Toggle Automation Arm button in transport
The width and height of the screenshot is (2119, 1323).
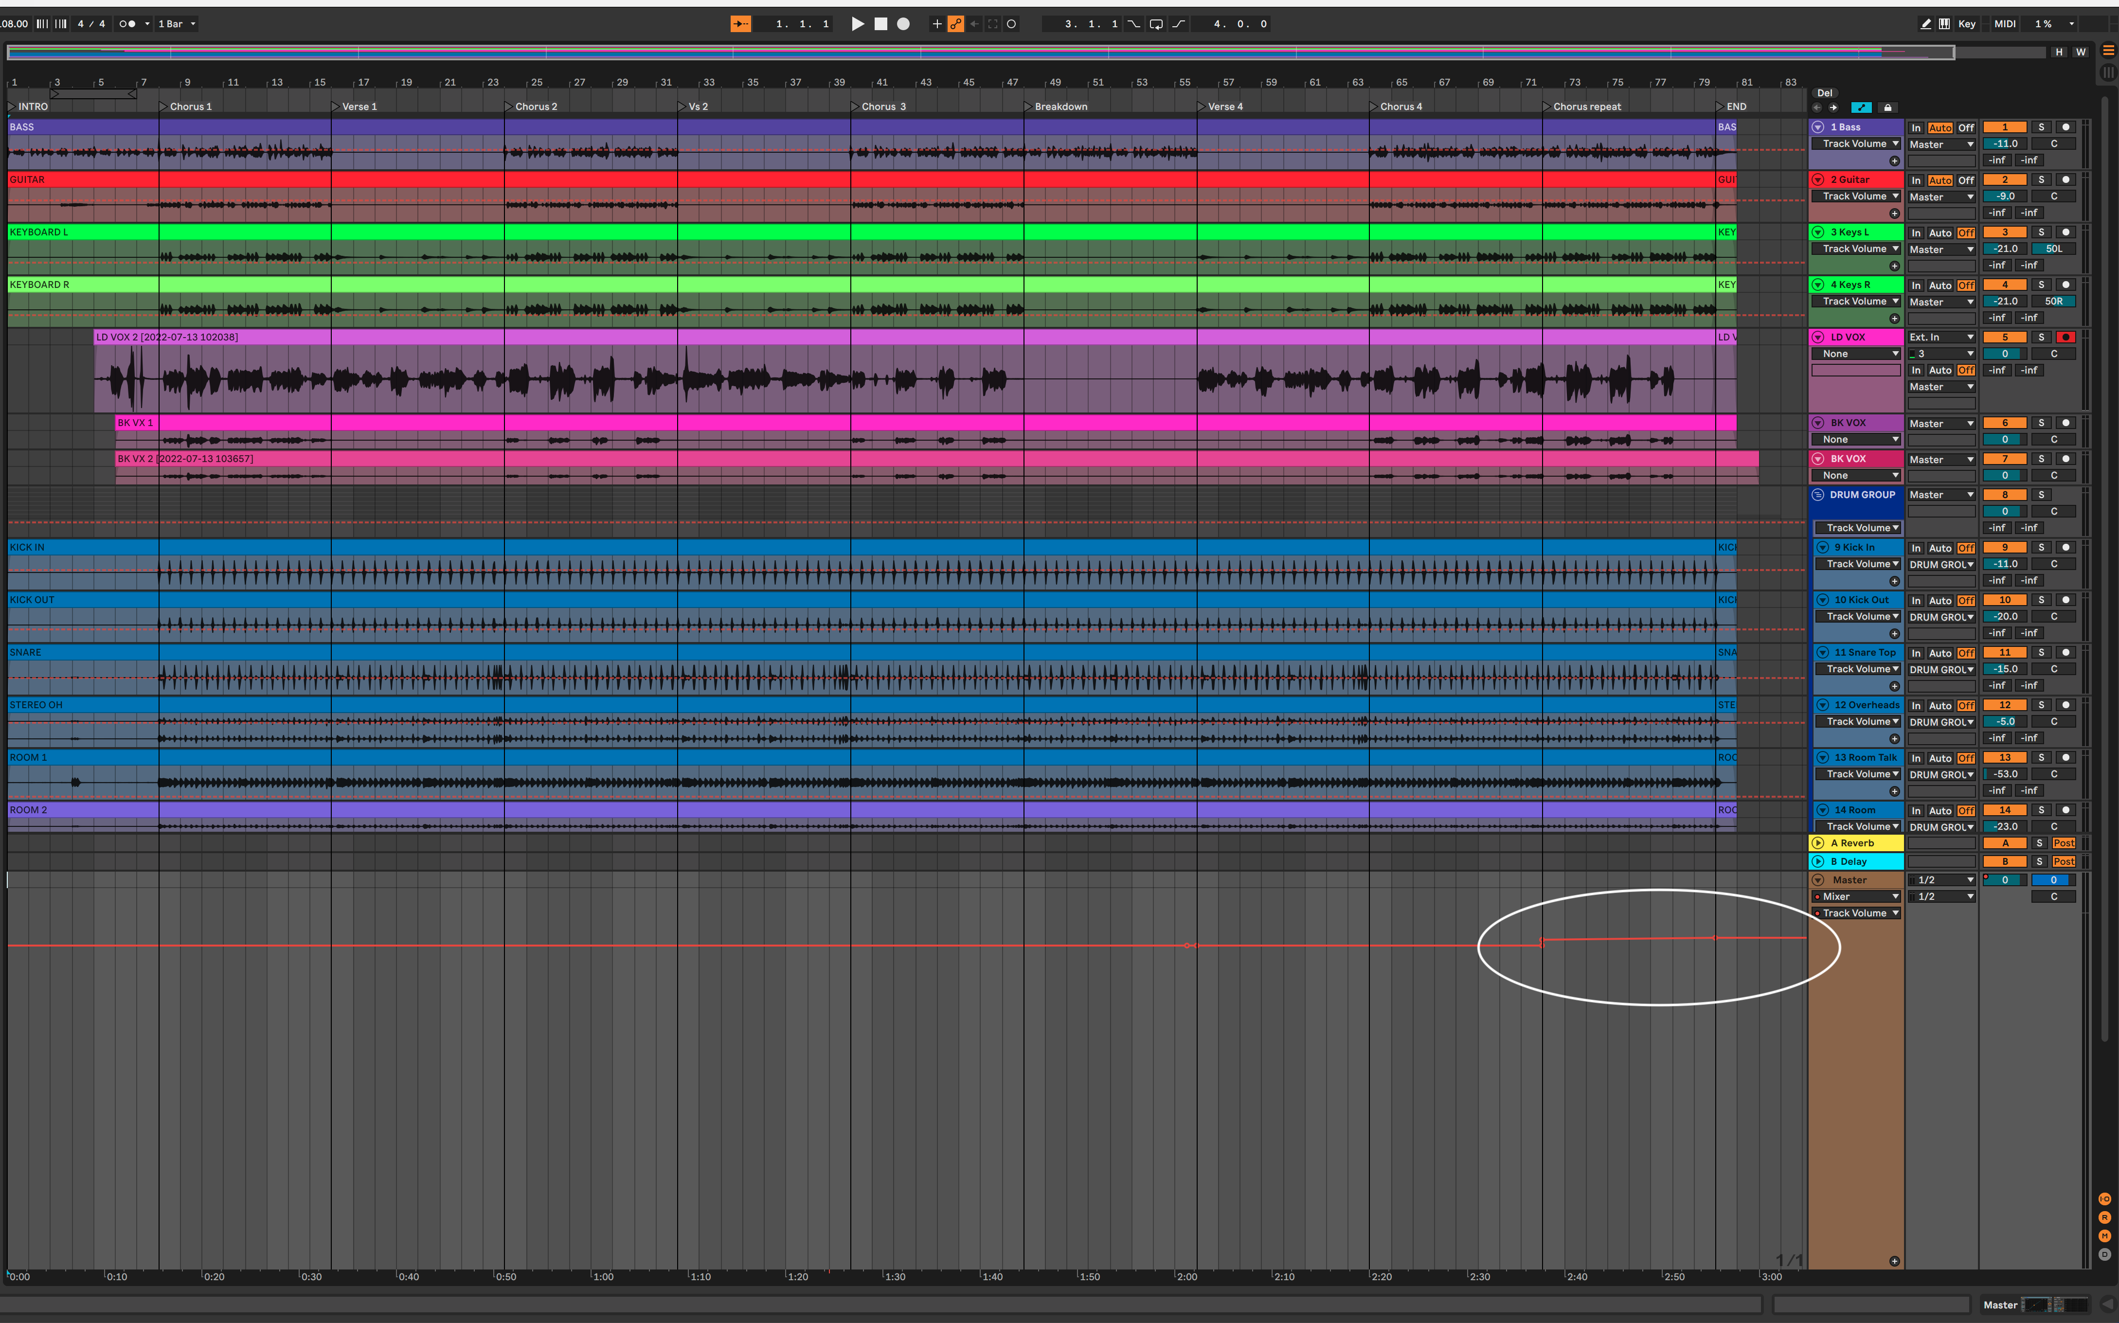pos(955,24)
